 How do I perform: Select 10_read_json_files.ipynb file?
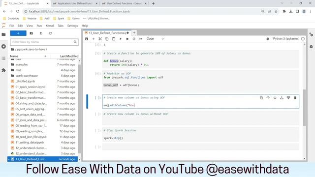coord(43,137)
